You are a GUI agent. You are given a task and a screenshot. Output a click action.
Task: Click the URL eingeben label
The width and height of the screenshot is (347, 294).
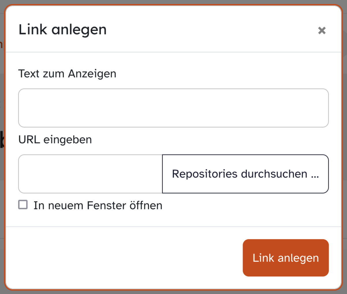[55, 140]
